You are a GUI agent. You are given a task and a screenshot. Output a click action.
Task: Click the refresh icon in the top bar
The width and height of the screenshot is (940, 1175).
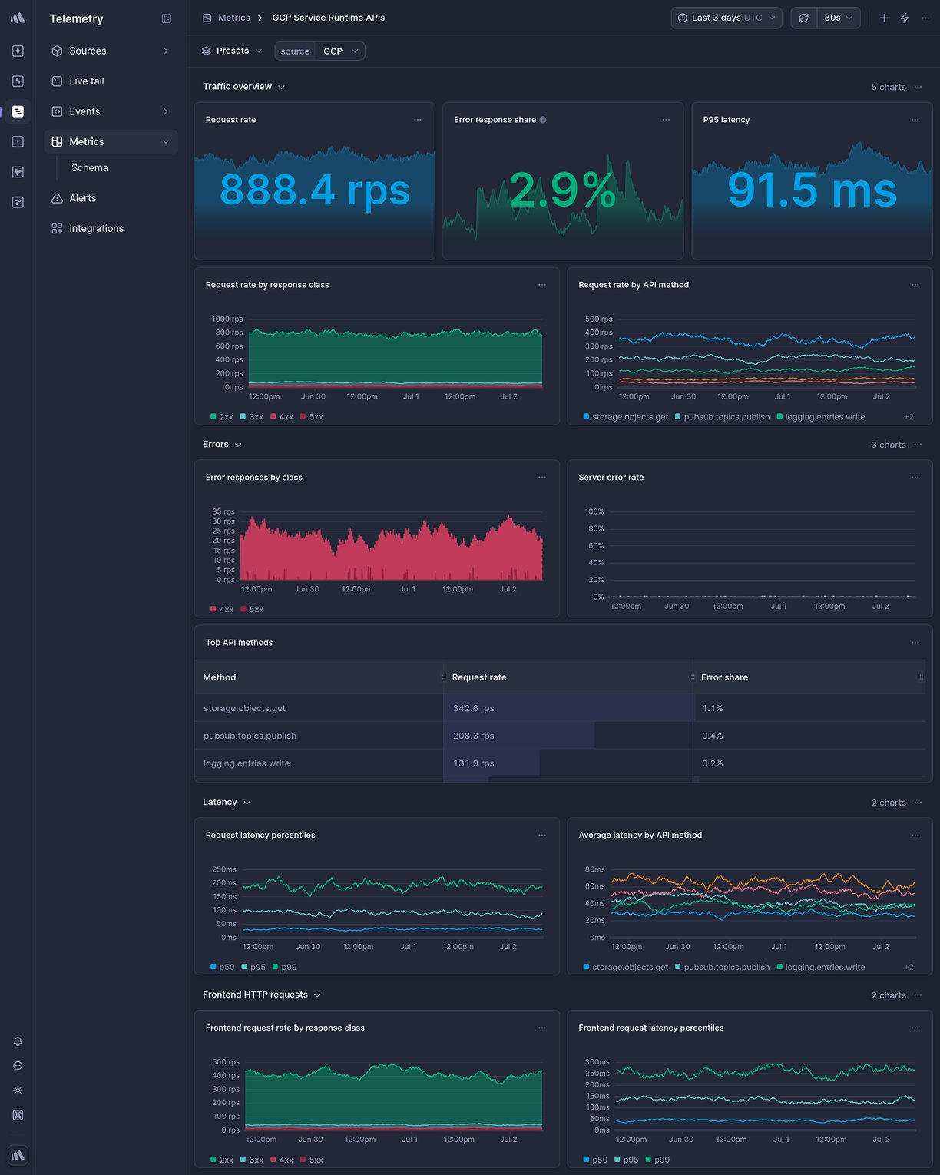pyautogui.click(x=803, y=18)
